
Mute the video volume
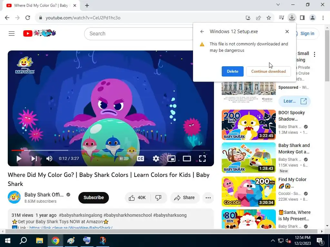49,159
